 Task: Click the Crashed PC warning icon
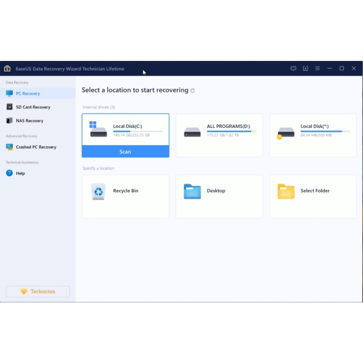click(9, 147)
